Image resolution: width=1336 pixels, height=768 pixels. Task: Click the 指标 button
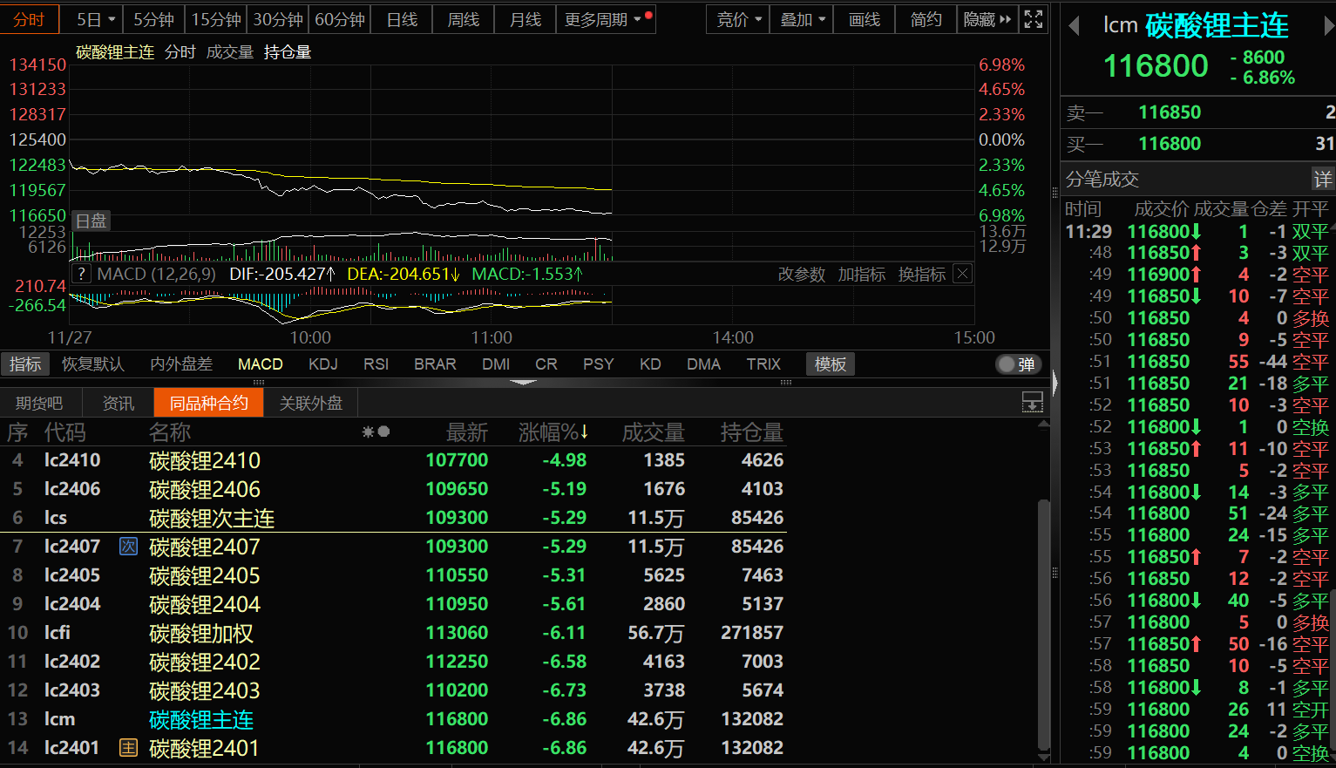pos(25,364)
